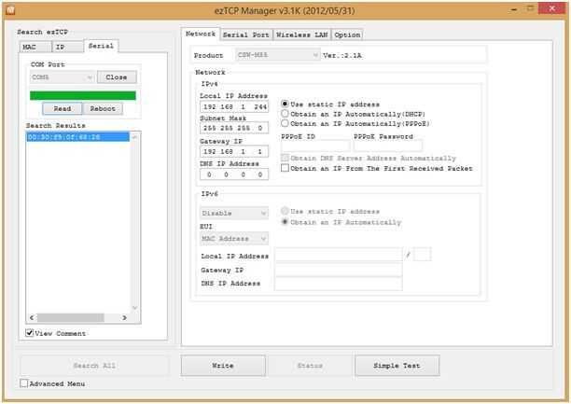
Task: Expand the Product dropdown
Action: (x=278, y=55)
